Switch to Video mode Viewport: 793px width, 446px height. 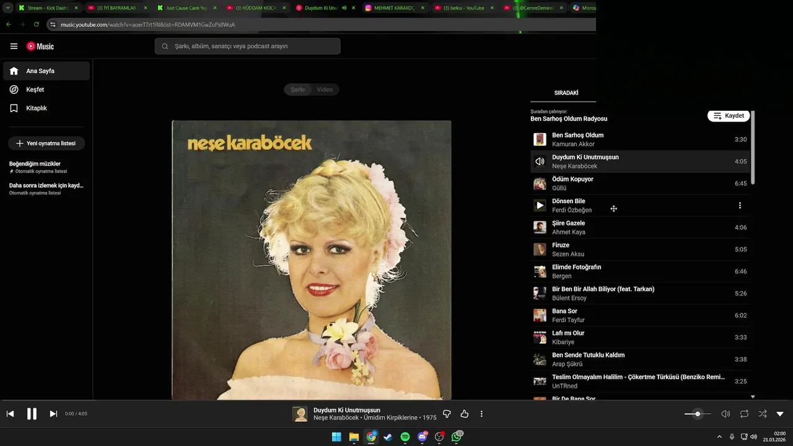(x=325, y=90)
